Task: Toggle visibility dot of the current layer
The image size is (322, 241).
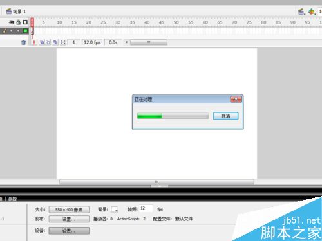Action: [12, 31]
